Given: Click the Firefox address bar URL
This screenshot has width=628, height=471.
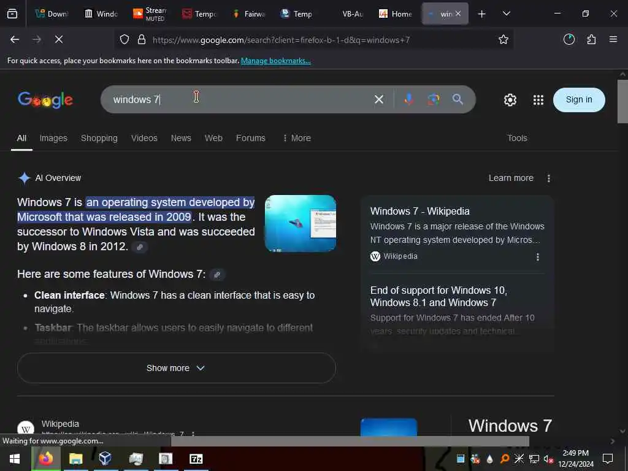Looking at the screenshot, I should pos(281,40).
